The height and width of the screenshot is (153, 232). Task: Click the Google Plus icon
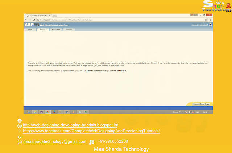pos(20,137)
